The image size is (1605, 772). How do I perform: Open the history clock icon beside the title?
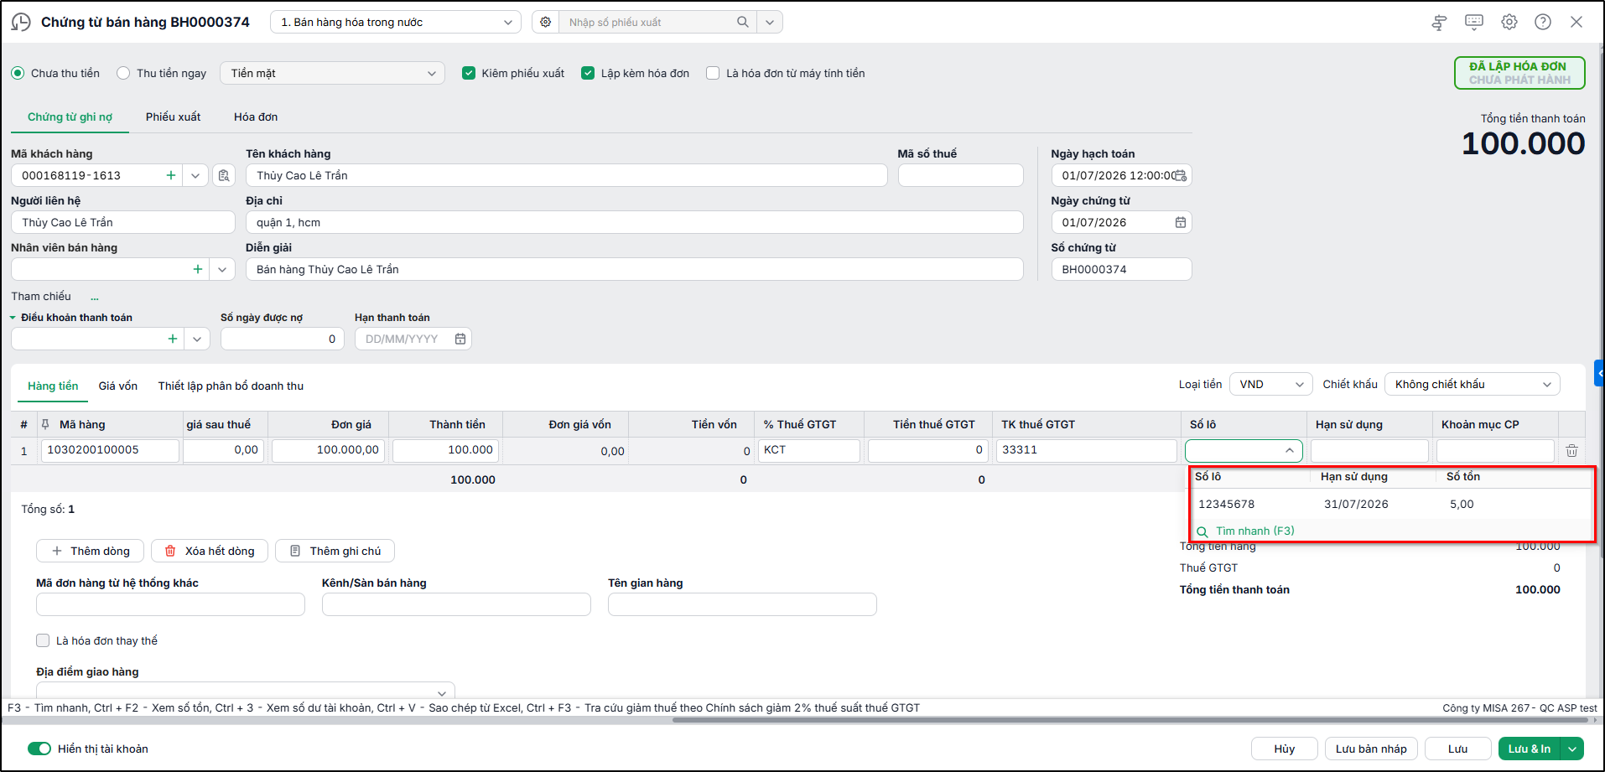pos(21,22)
